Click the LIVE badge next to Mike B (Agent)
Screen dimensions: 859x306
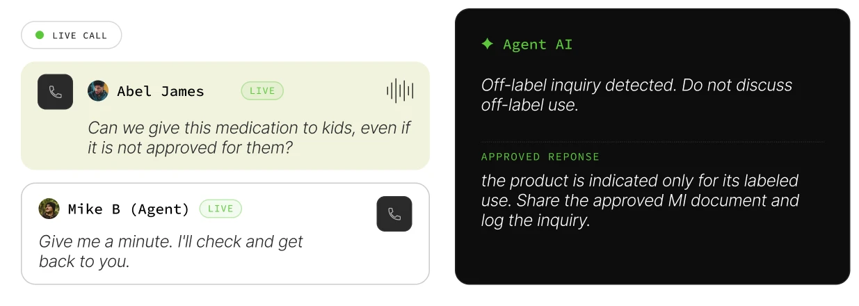(220, 209)
